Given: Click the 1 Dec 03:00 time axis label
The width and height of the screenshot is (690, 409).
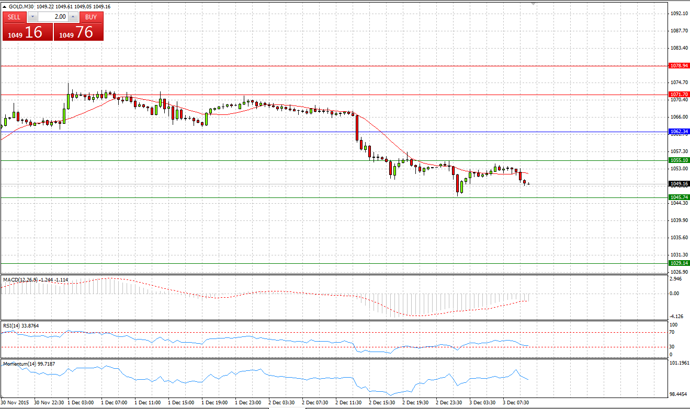Looking at the screenshot, I should tap(81, 403).
